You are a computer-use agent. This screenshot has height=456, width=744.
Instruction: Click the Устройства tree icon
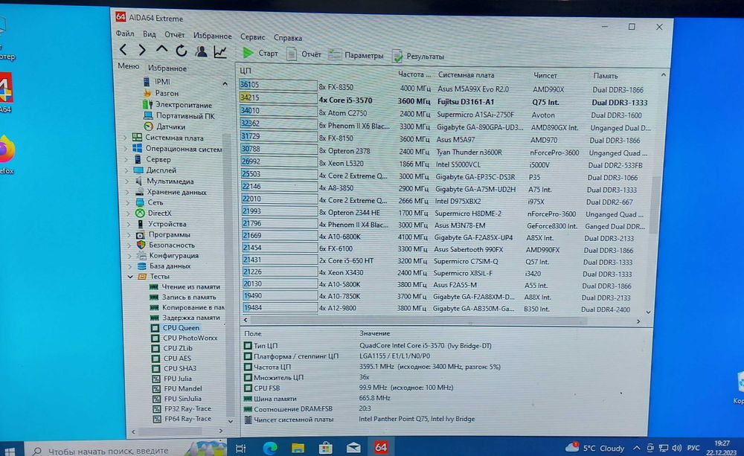(x=140, y=224)
